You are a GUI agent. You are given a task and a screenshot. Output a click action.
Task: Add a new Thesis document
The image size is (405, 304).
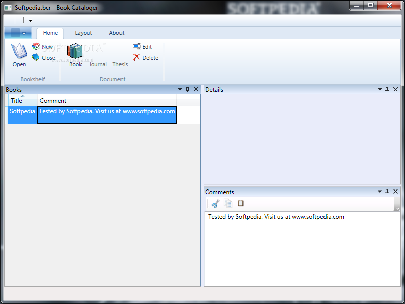point(120,64)
